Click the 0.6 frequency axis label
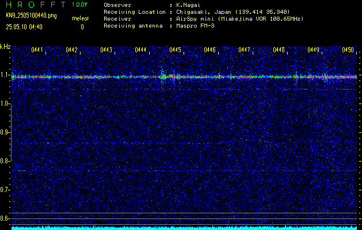The image size is (362, 230). (x=4, y=218)
